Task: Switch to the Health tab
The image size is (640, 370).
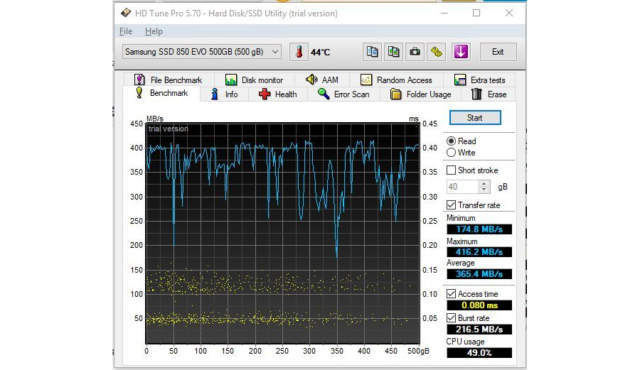Action: tap(278, 94)
